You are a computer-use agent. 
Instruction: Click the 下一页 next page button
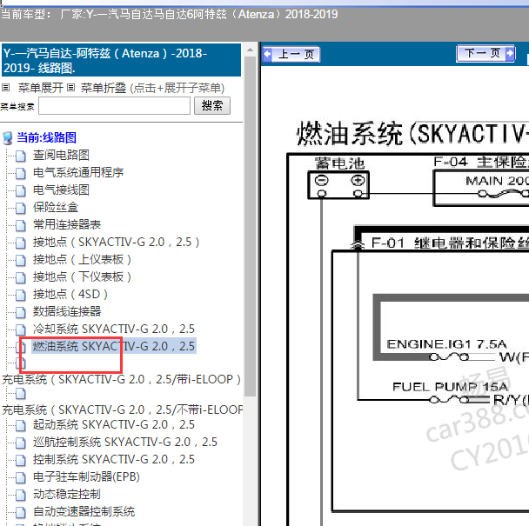click(x=485, y=53)
